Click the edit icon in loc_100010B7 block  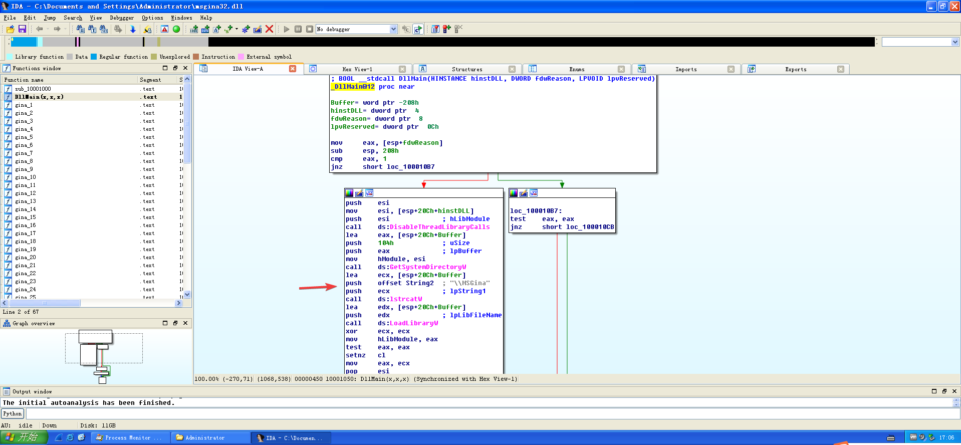[x=524, y=193]
